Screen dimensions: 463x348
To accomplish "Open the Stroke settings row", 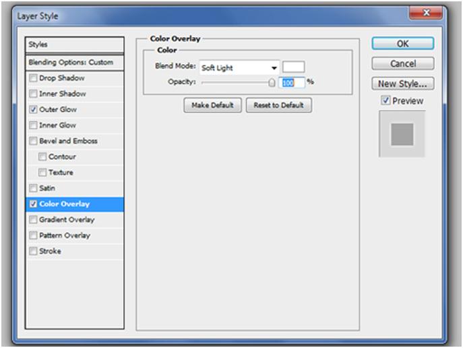I will pos(75,251).
